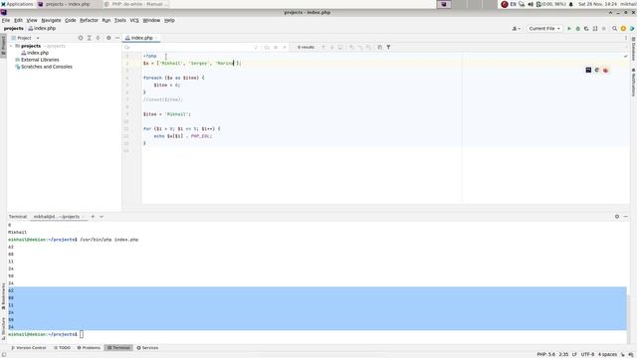This screenshot has height=358, width=637.
Task: Run the current file with the green play icon
Action: 569,29
